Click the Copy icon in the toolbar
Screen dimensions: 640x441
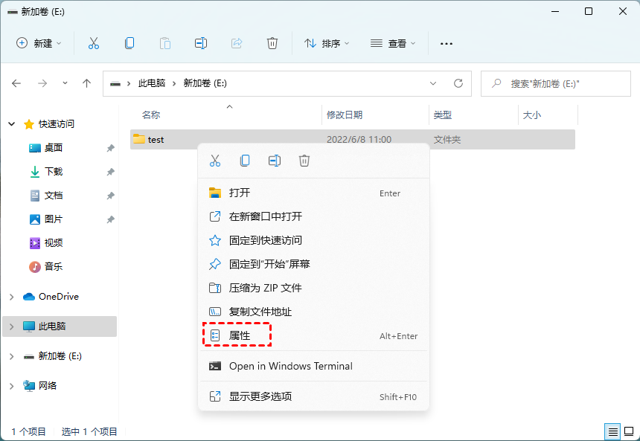pyautogui.click(x=129, y=43)
